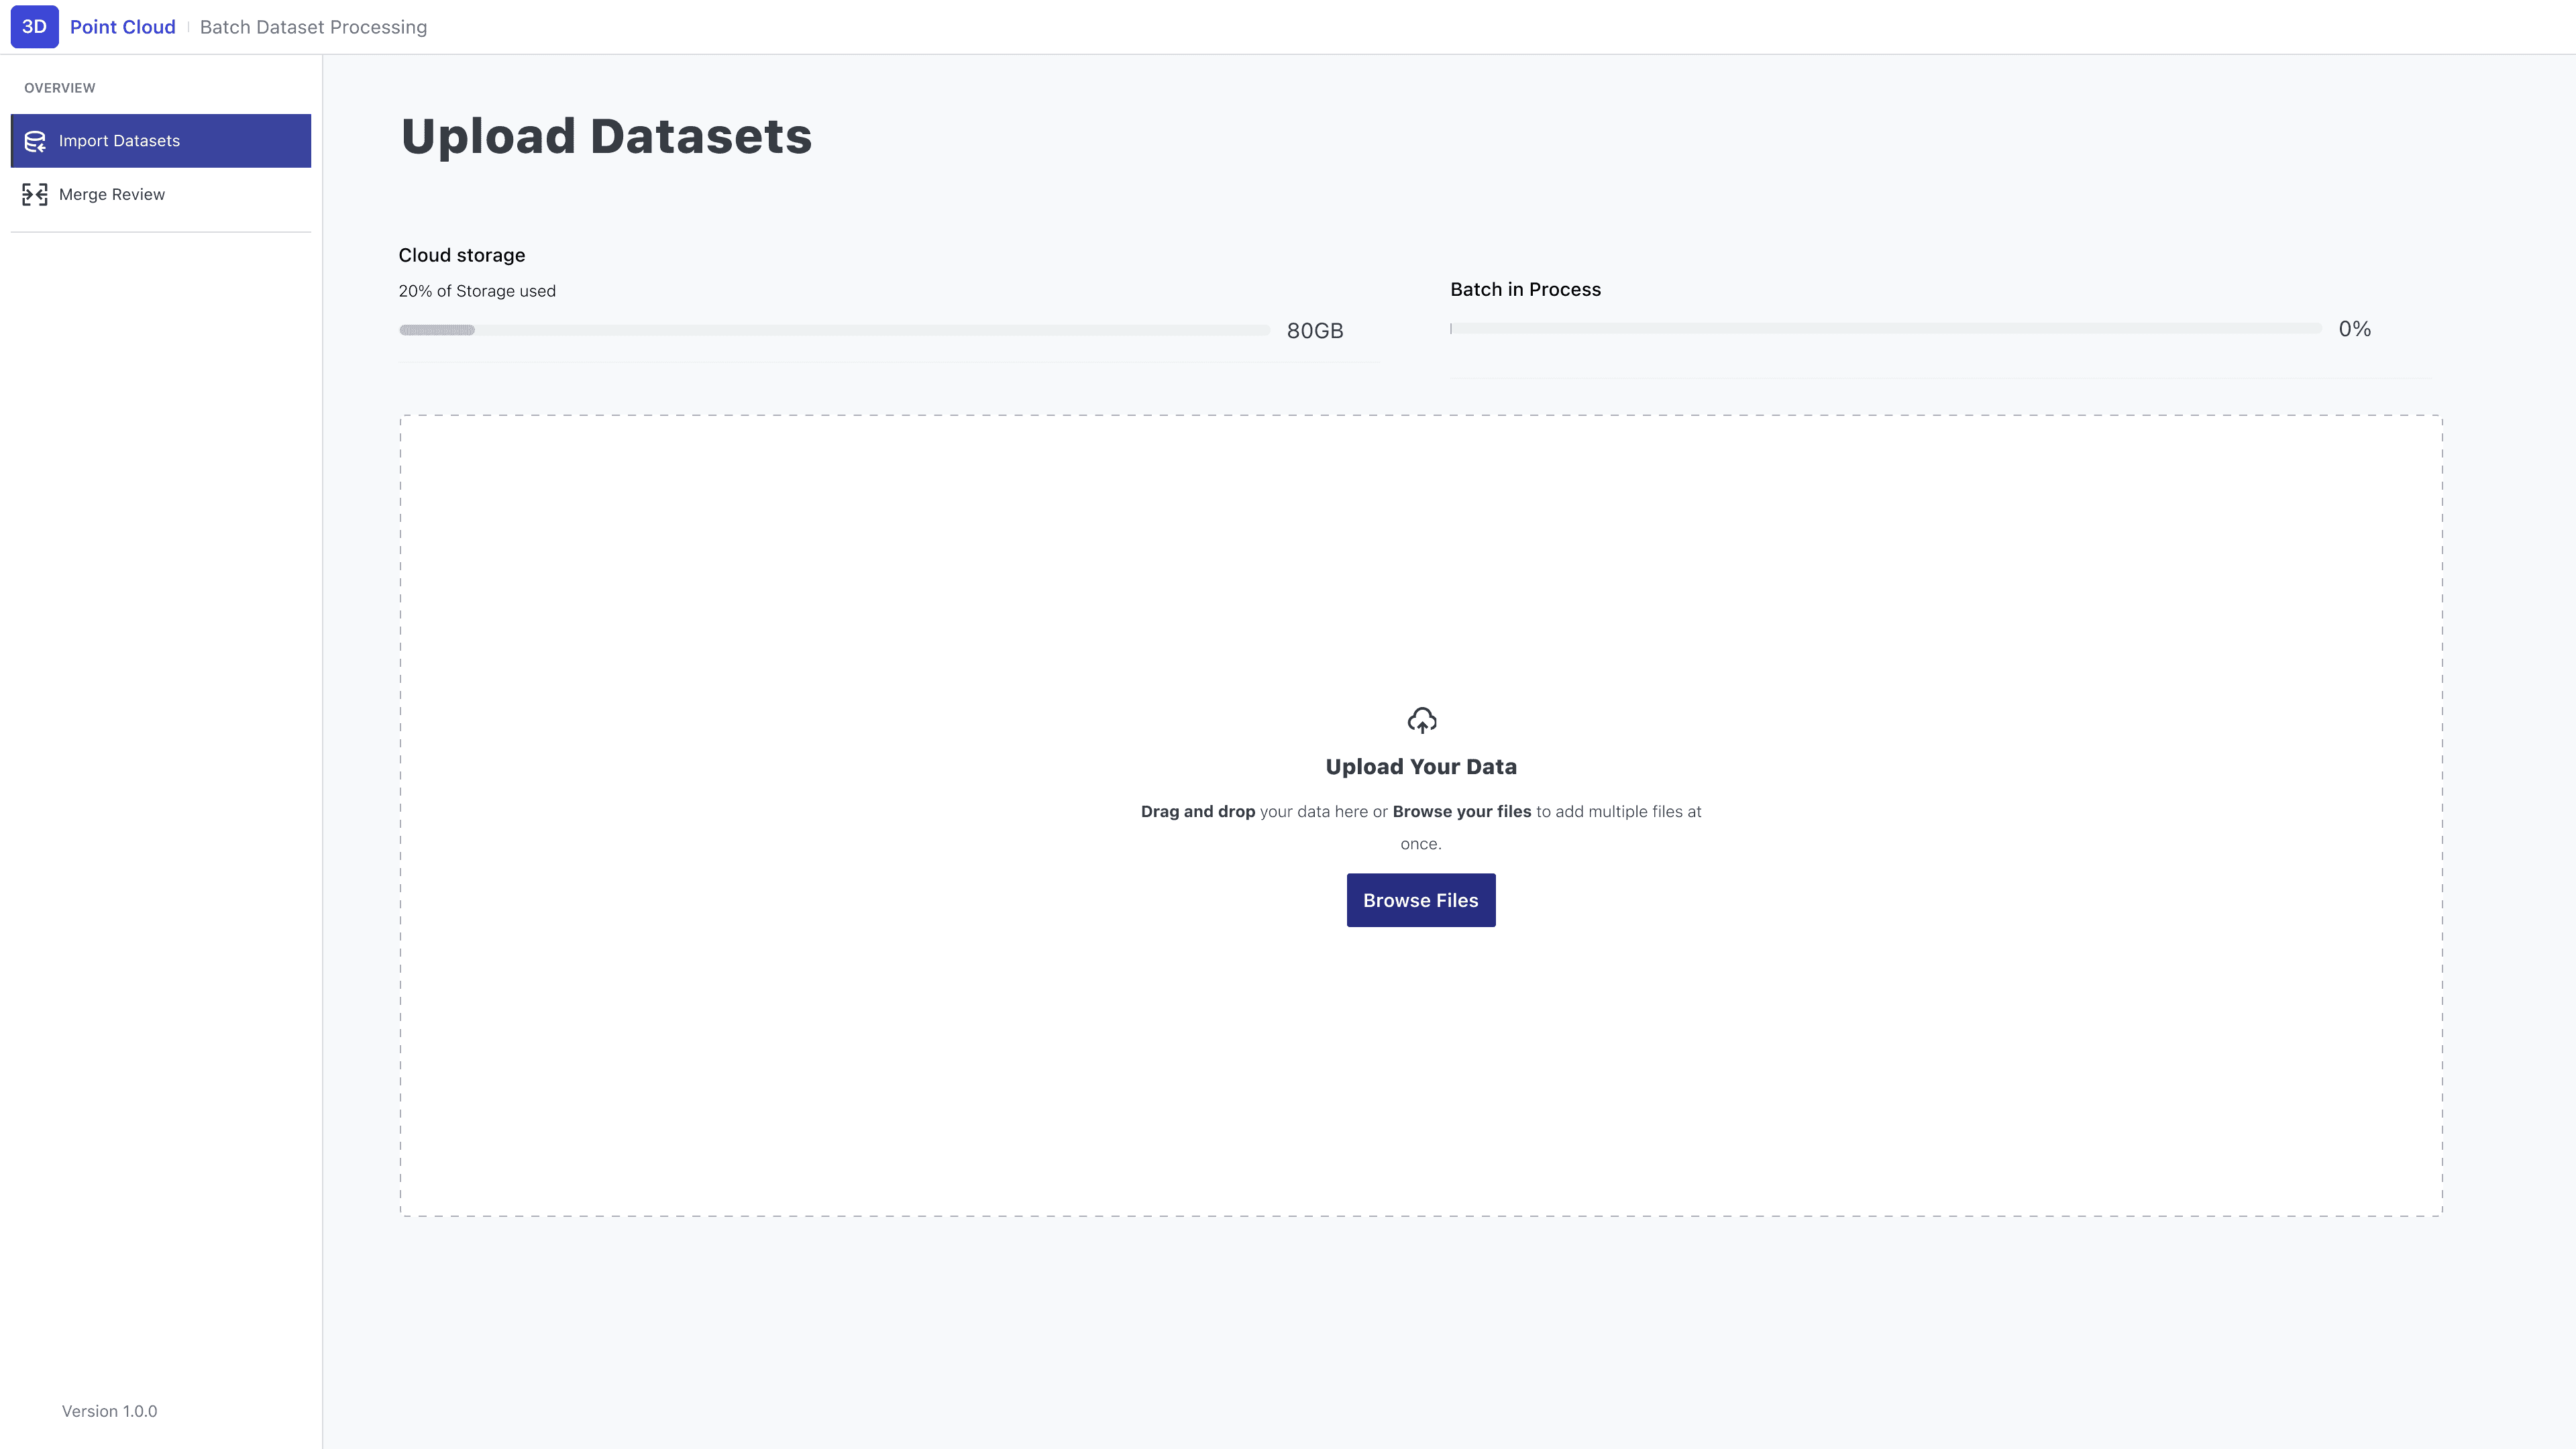Click the 20% of Storage used text

477,291
